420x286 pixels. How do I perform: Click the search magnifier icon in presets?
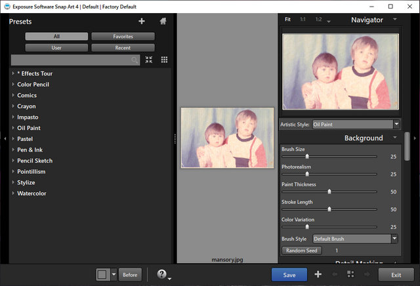pos(135,60)
